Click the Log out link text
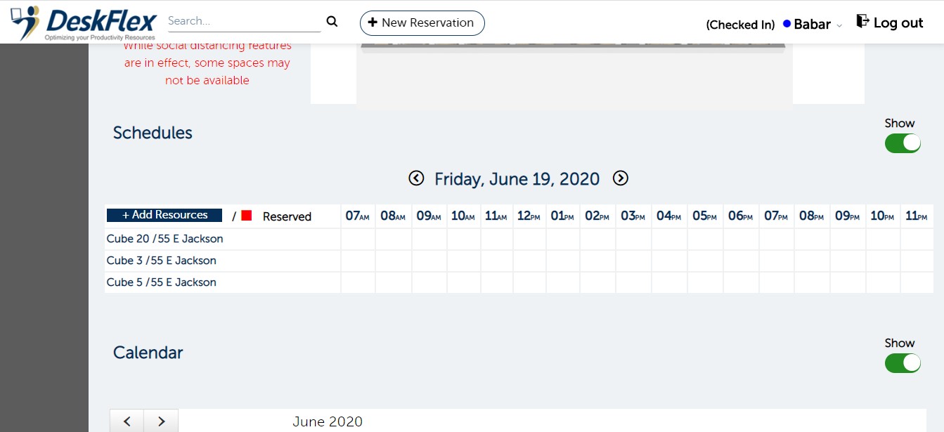 898,23
